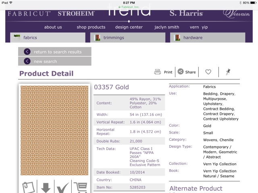258x193 pixels.
Task: Click Book value Vern Yip Collection Natural / Sesame
Action: tap(220, 173)
